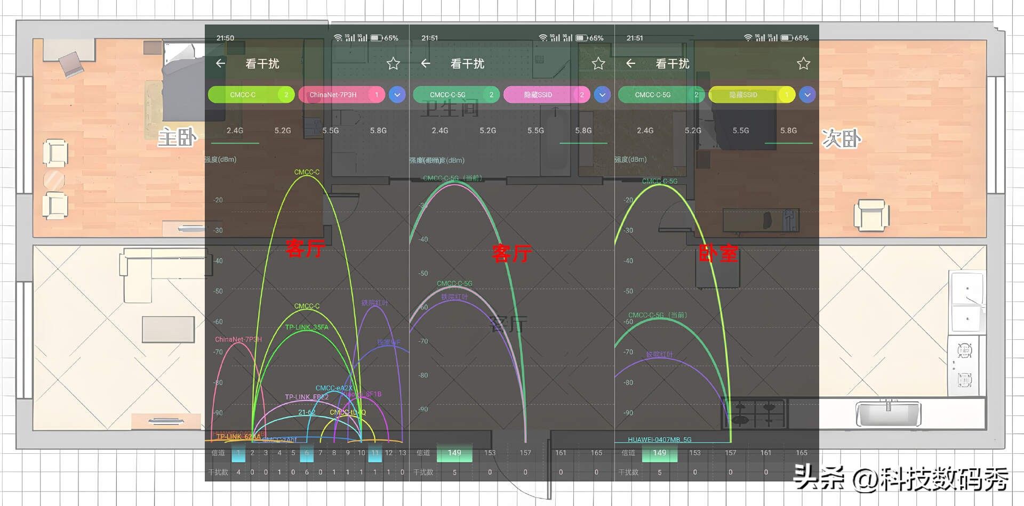The width and height of the screenshot is (1024, 506).
Task: Tap channel 153 in the right screen
Action: 695,453
